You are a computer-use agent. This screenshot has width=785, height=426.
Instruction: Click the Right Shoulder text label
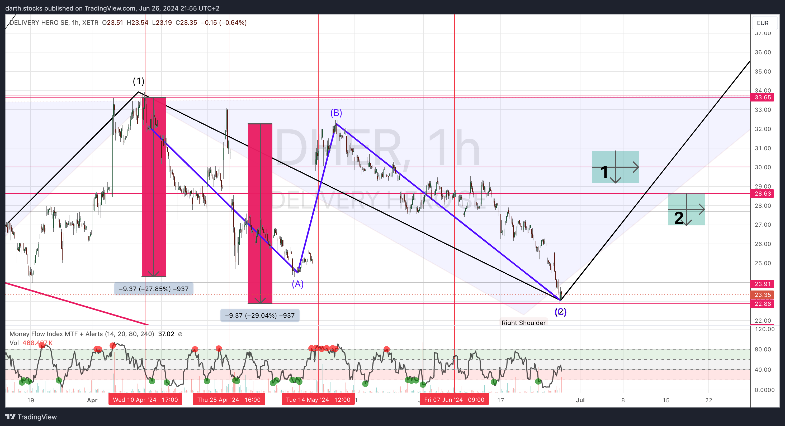[523, 323]
